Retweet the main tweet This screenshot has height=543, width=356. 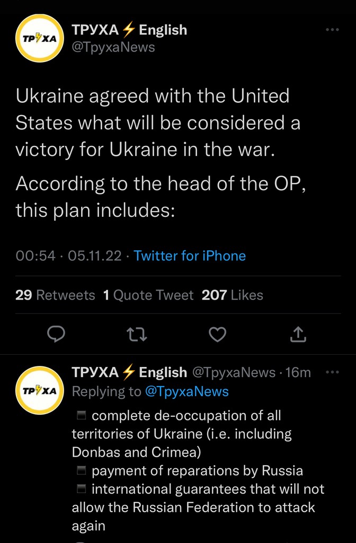[137, 334]
